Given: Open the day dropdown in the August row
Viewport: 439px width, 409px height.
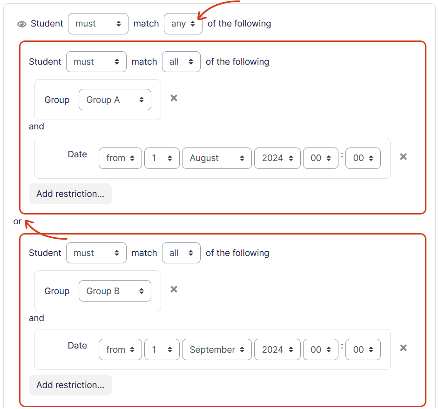Looking at the screenshot, I should coord(162,158).
